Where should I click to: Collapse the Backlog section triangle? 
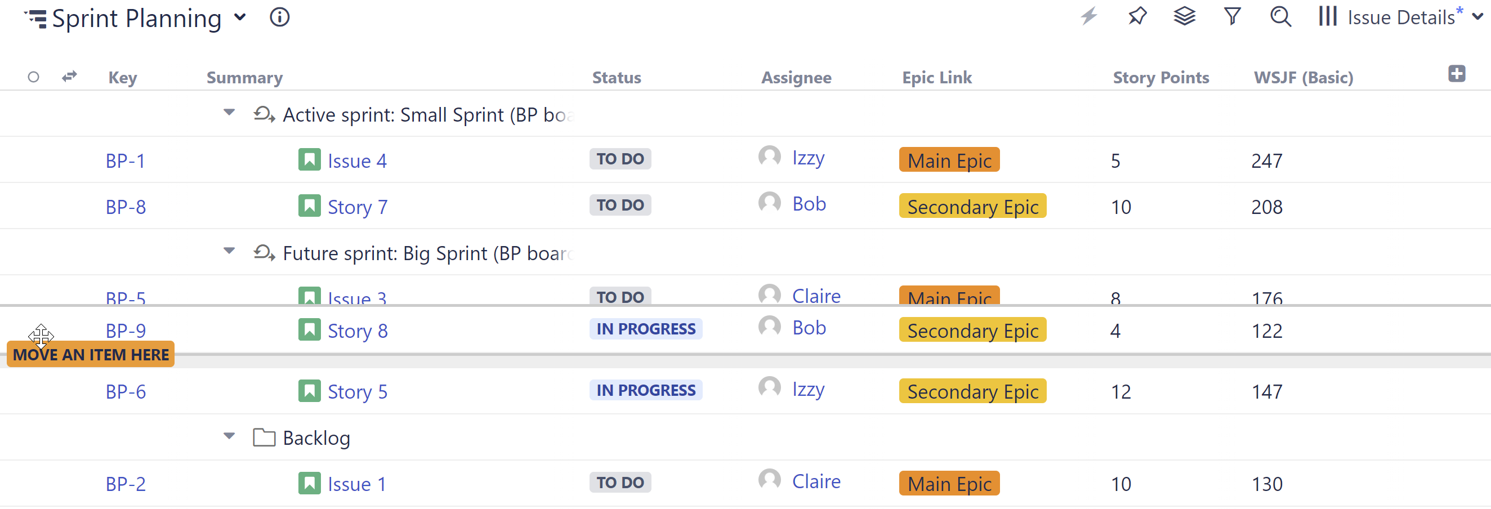pos(229,436)
